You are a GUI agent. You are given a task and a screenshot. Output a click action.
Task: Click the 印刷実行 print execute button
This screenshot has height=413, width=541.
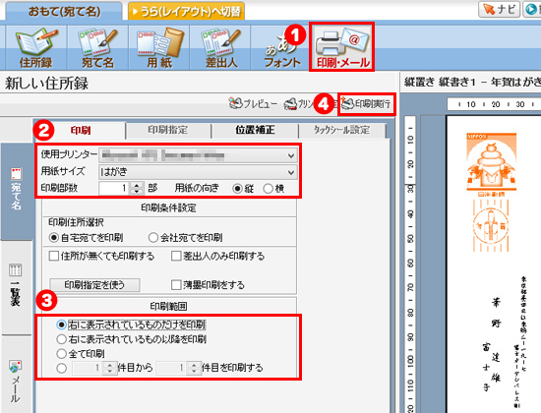367,103
